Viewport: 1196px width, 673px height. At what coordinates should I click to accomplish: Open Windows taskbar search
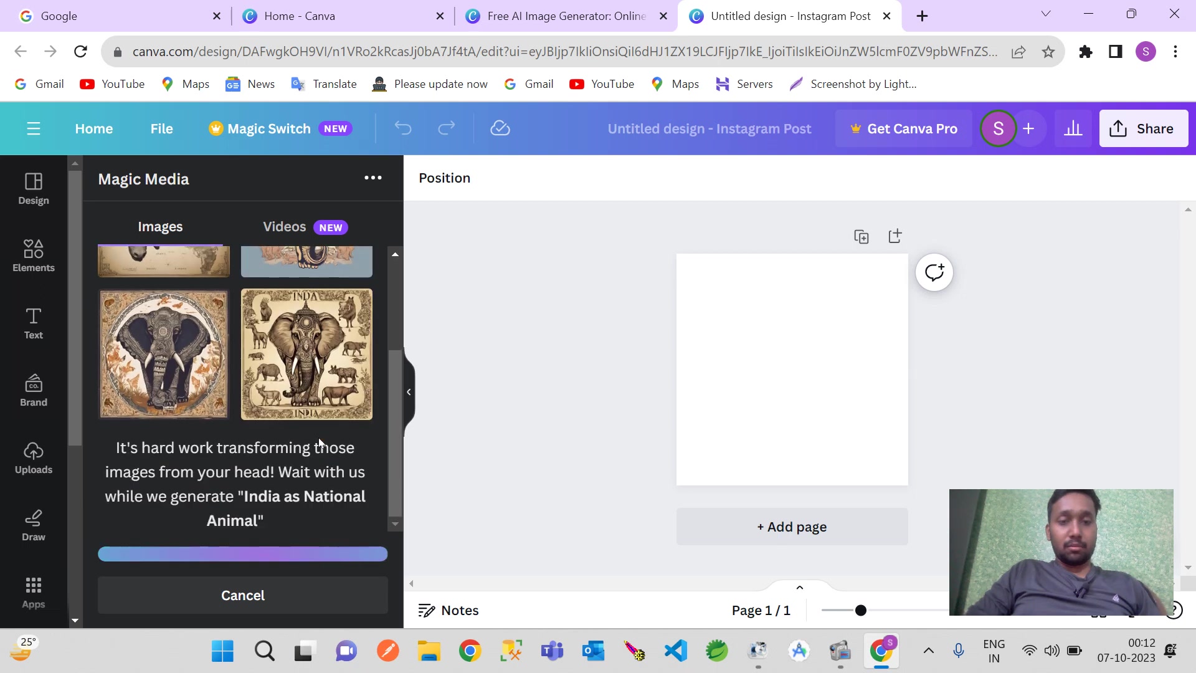point(265,651)
